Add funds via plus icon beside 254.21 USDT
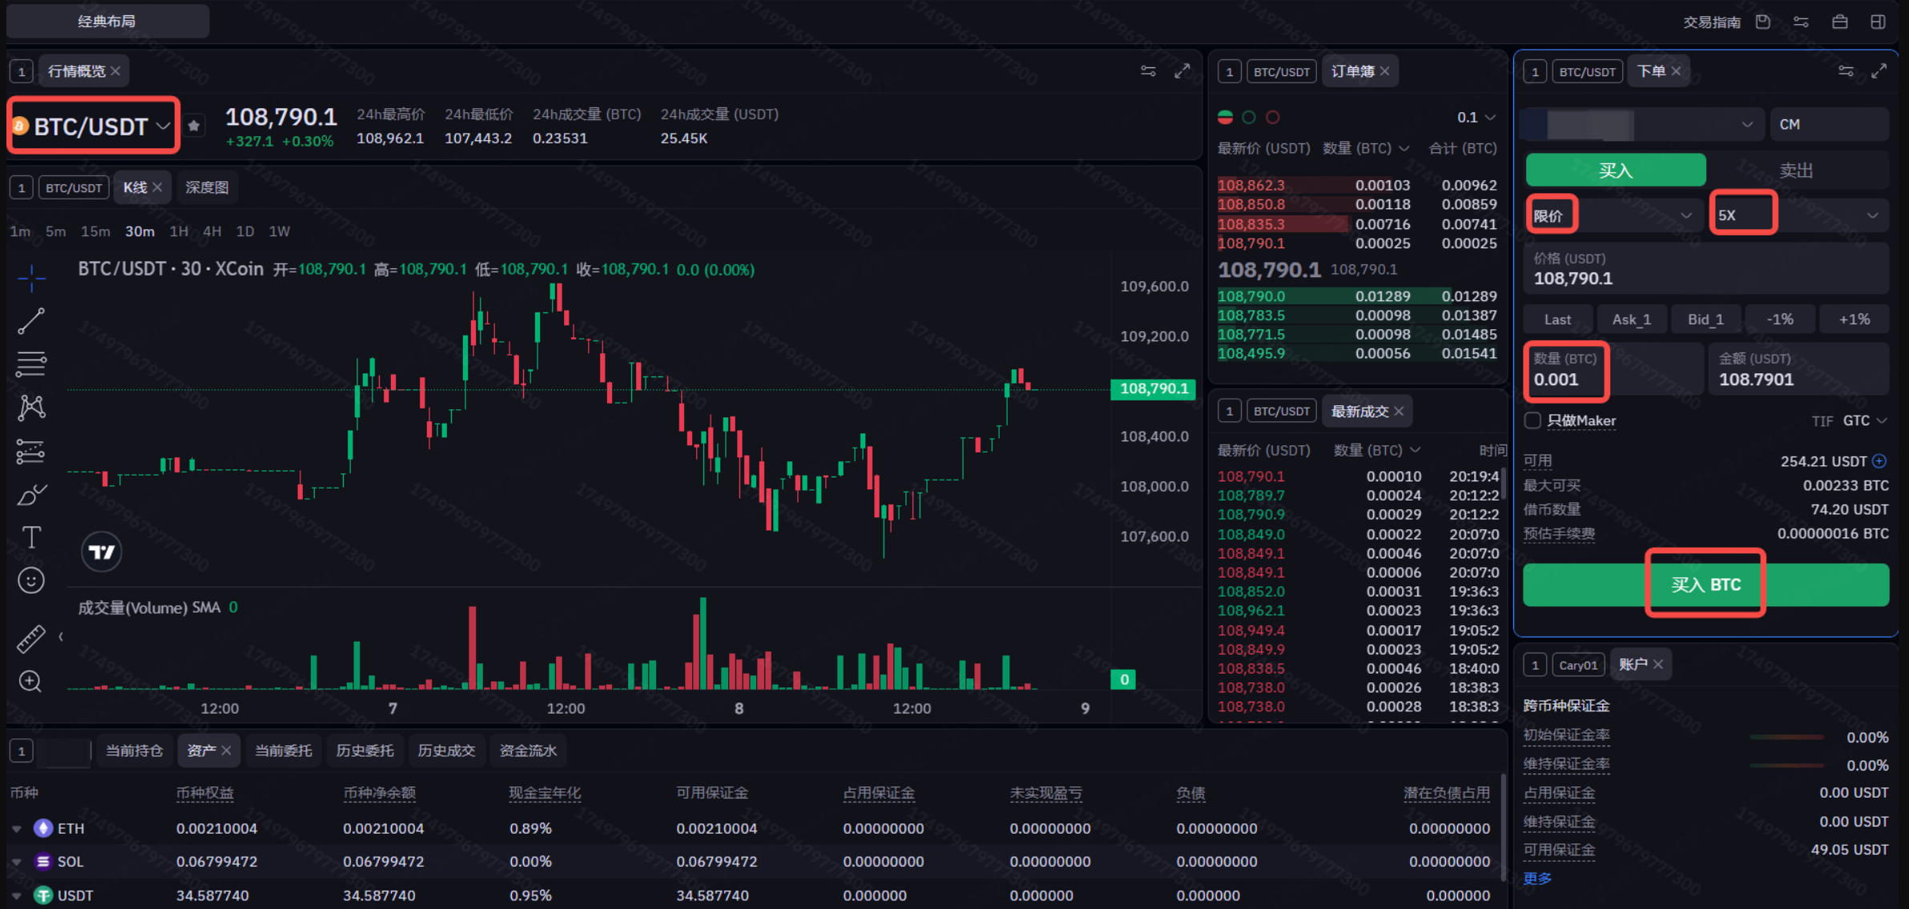 (x=1879, y=461)
